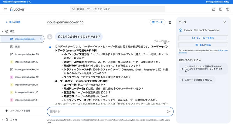Viewport: 233px width, 126px height.
Task: Click yellow badge of inoue-geminiLooker_10
Action: [12, 92]
